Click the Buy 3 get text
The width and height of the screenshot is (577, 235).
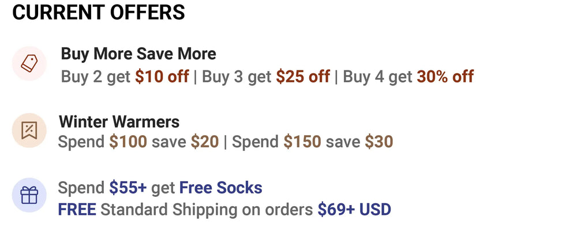coord(237,76)
